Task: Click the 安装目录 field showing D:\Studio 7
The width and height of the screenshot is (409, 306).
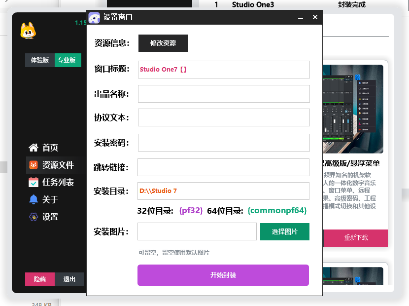Action: pyautogui.click(x=223, y=191)
